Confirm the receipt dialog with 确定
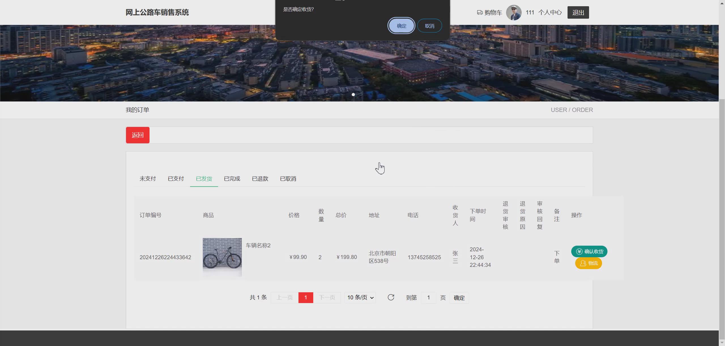The width and height of the screenshot is (725, 346). pyautogui.click(x=401, y=26)
